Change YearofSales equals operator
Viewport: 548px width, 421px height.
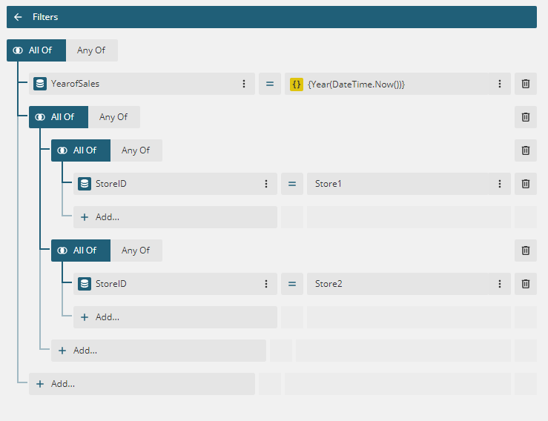coord(270,84)
